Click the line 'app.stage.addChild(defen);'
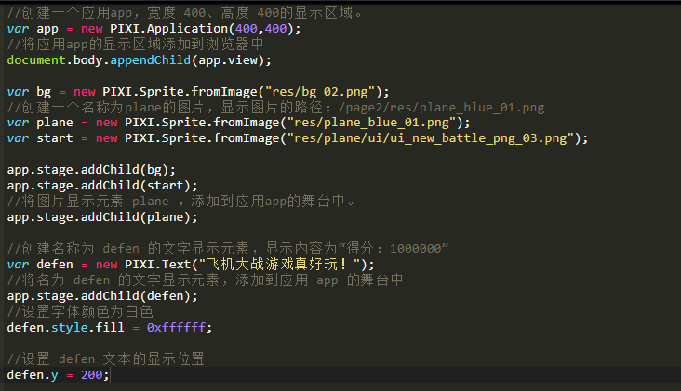Viewport: 681px width, 391px height. pyautogui.click(x=102, y=295)
